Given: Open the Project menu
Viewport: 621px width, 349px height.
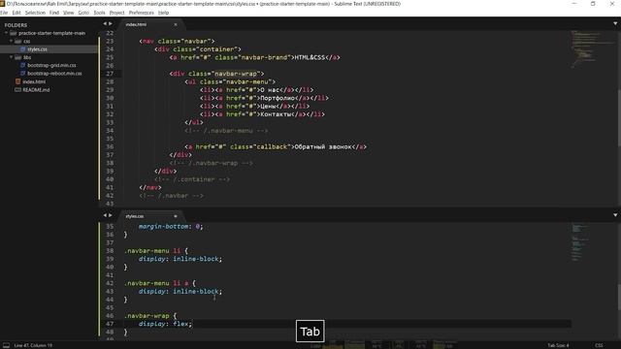Looking at the screenshot, I should pos(116,13).
